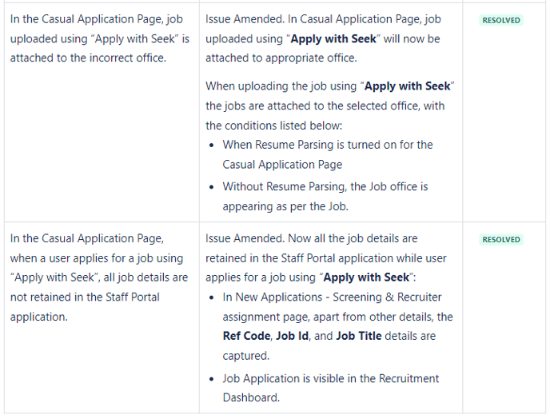This screenshot has width=550, height=419.
Task: Select bold "Apply with Seek" in first fix summary
Action: pyautogui.click(x=333, y=38)
